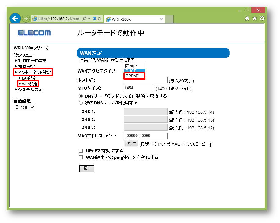Select the WRH-300x browser tab

[x=134, y=19]
